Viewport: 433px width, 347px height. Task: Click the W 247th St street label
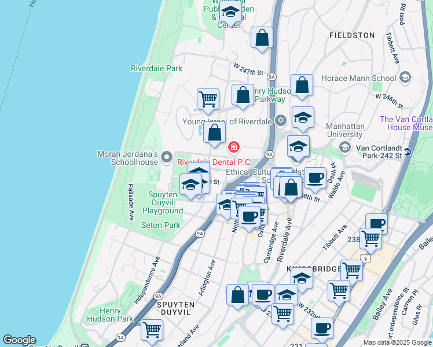[248, 69]
